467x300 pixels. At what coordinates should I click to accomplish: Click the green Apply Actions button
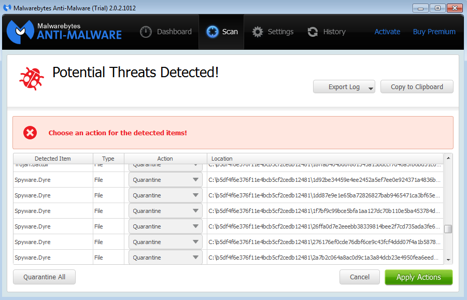click(418, 277)
